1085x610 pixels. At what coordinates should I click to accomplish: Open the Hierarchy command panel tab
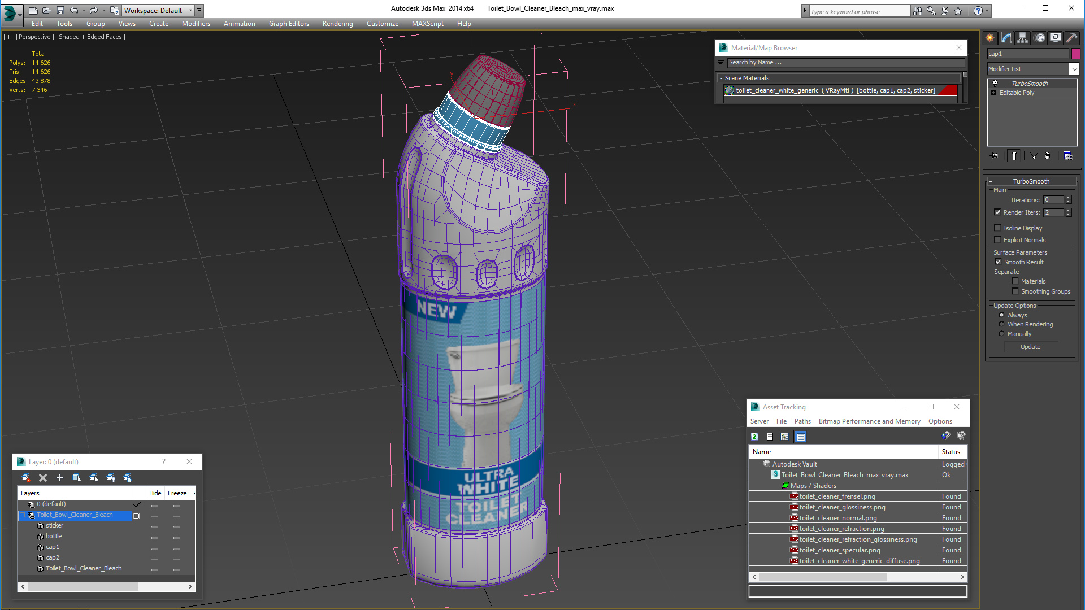point(1023,38)
